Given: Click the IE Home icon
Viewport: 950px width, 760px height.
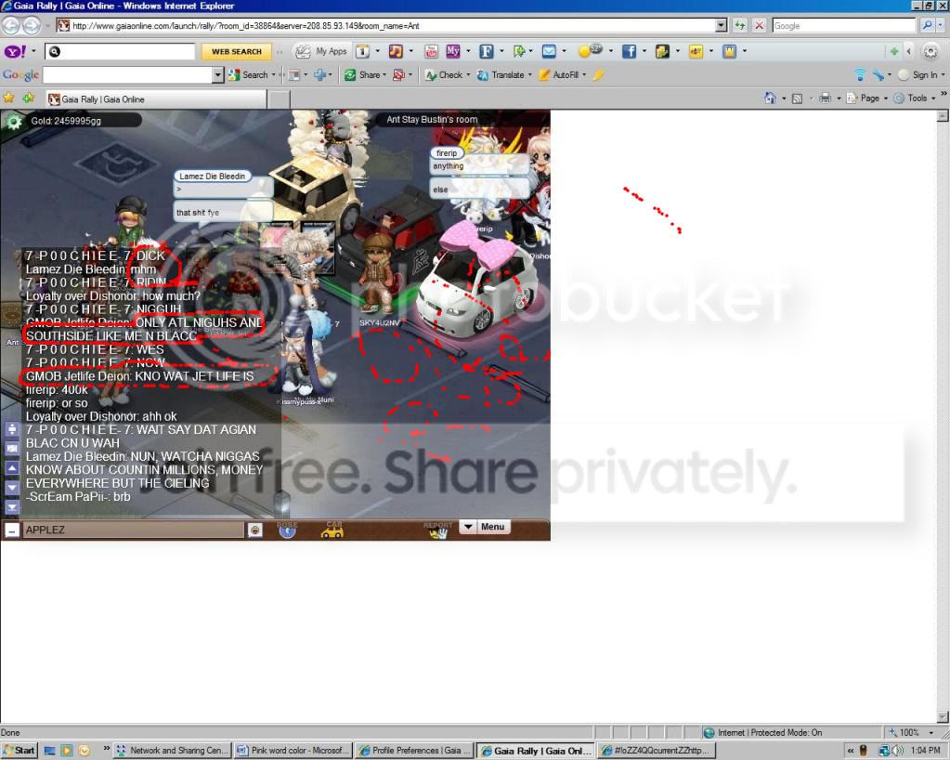Looking at the screenshot, I should point(770,98).
